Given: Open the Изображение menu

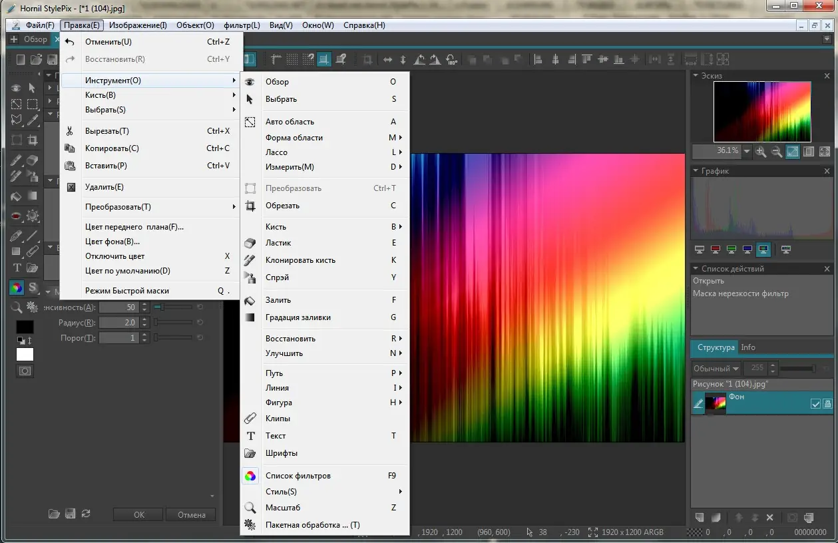Looking at the screenshot, I should (138, 25).
